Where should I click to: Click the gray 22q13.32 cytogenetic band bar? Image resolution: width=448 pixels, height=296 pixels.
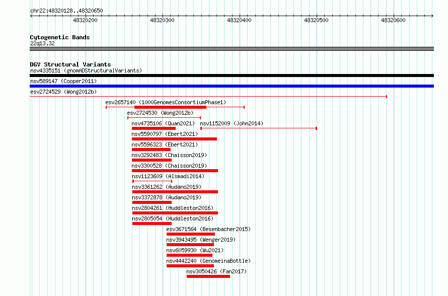click(x=232, y=49)
